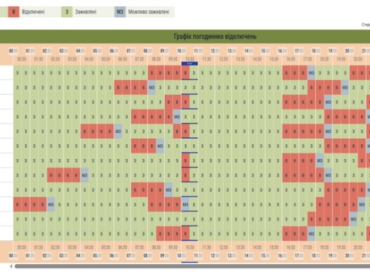Click the 08:30 slot in top header

(x=156, y=58)
